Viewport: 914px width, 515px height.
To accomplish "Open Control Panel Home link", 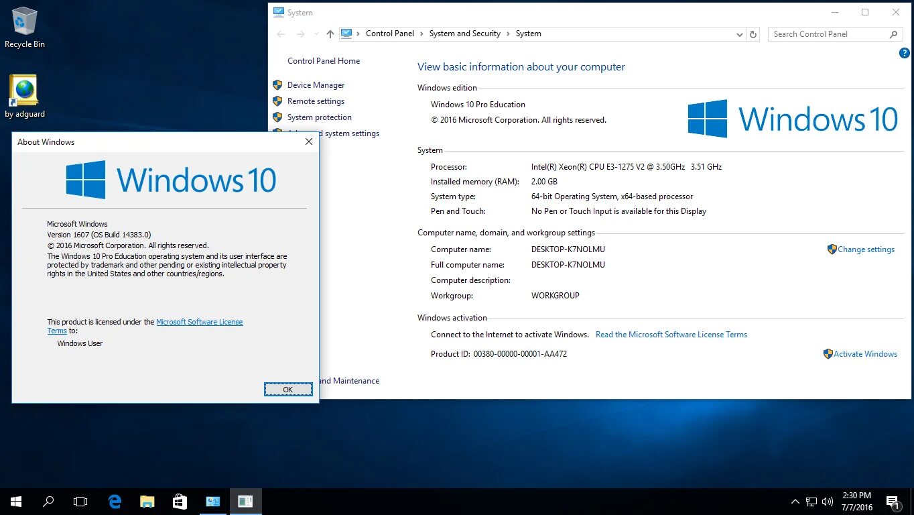I will [x=324, y=61].
